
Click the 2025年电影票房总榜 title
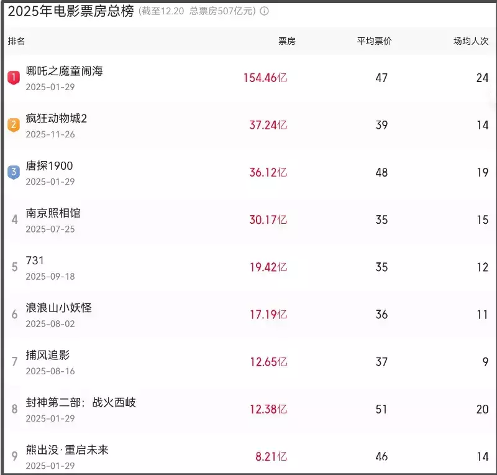tap(70, 11)
